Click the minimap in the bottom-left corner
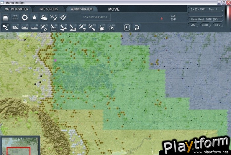231x155 pixels. 20,145
